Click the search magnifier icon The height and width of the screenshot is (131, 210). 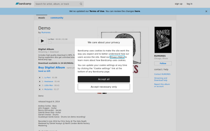click(x=81, y=4)
